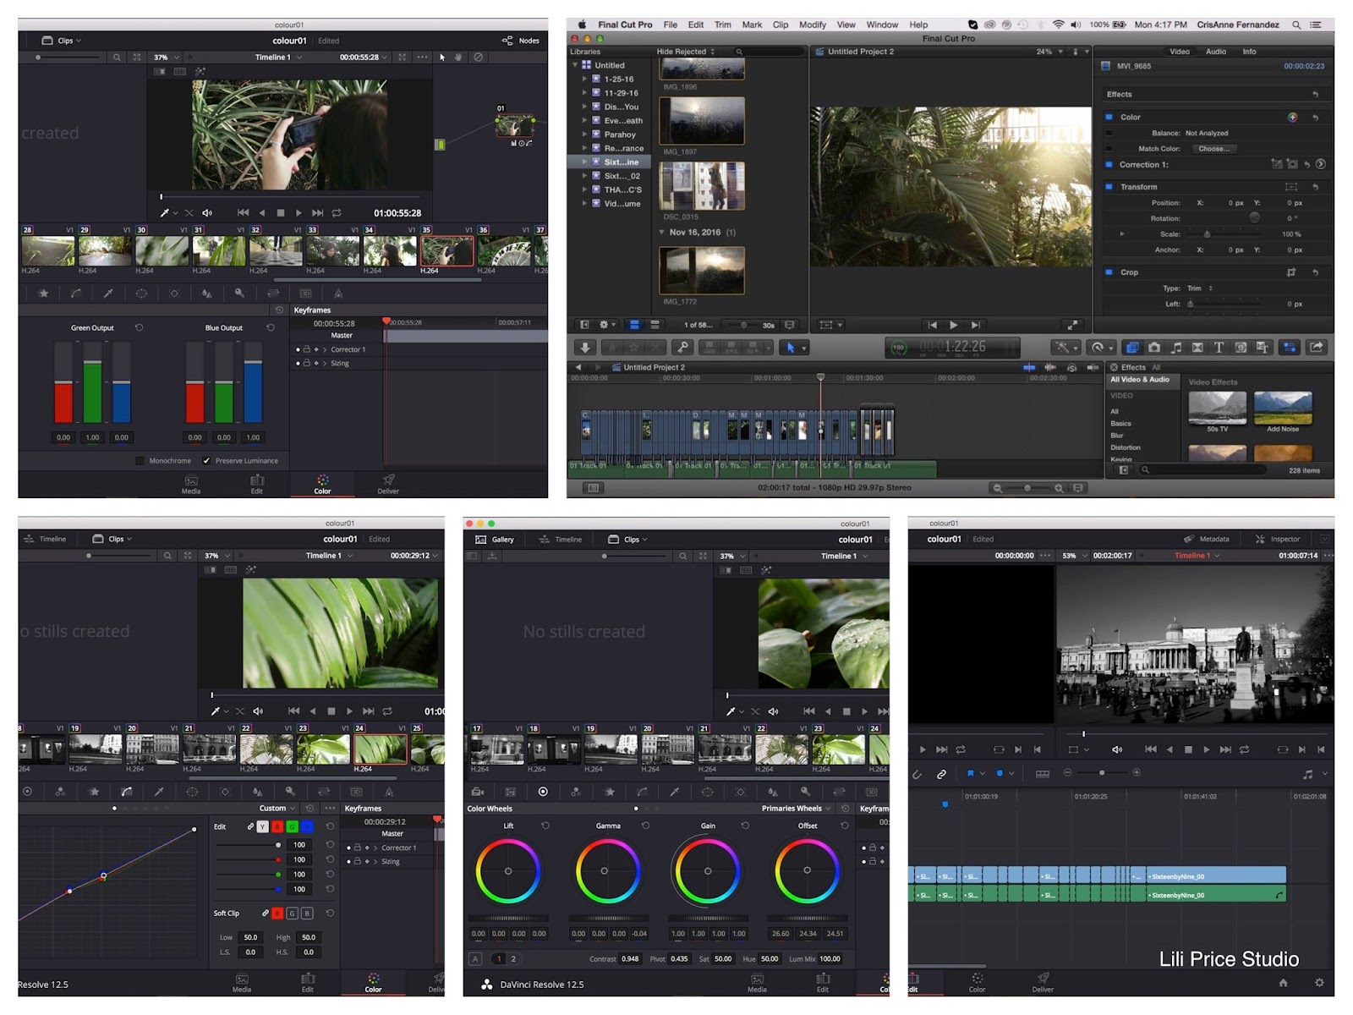Open the Modify menu in Final Cut Pro
Viewport: 1353px width, 1015px height.
812,25
